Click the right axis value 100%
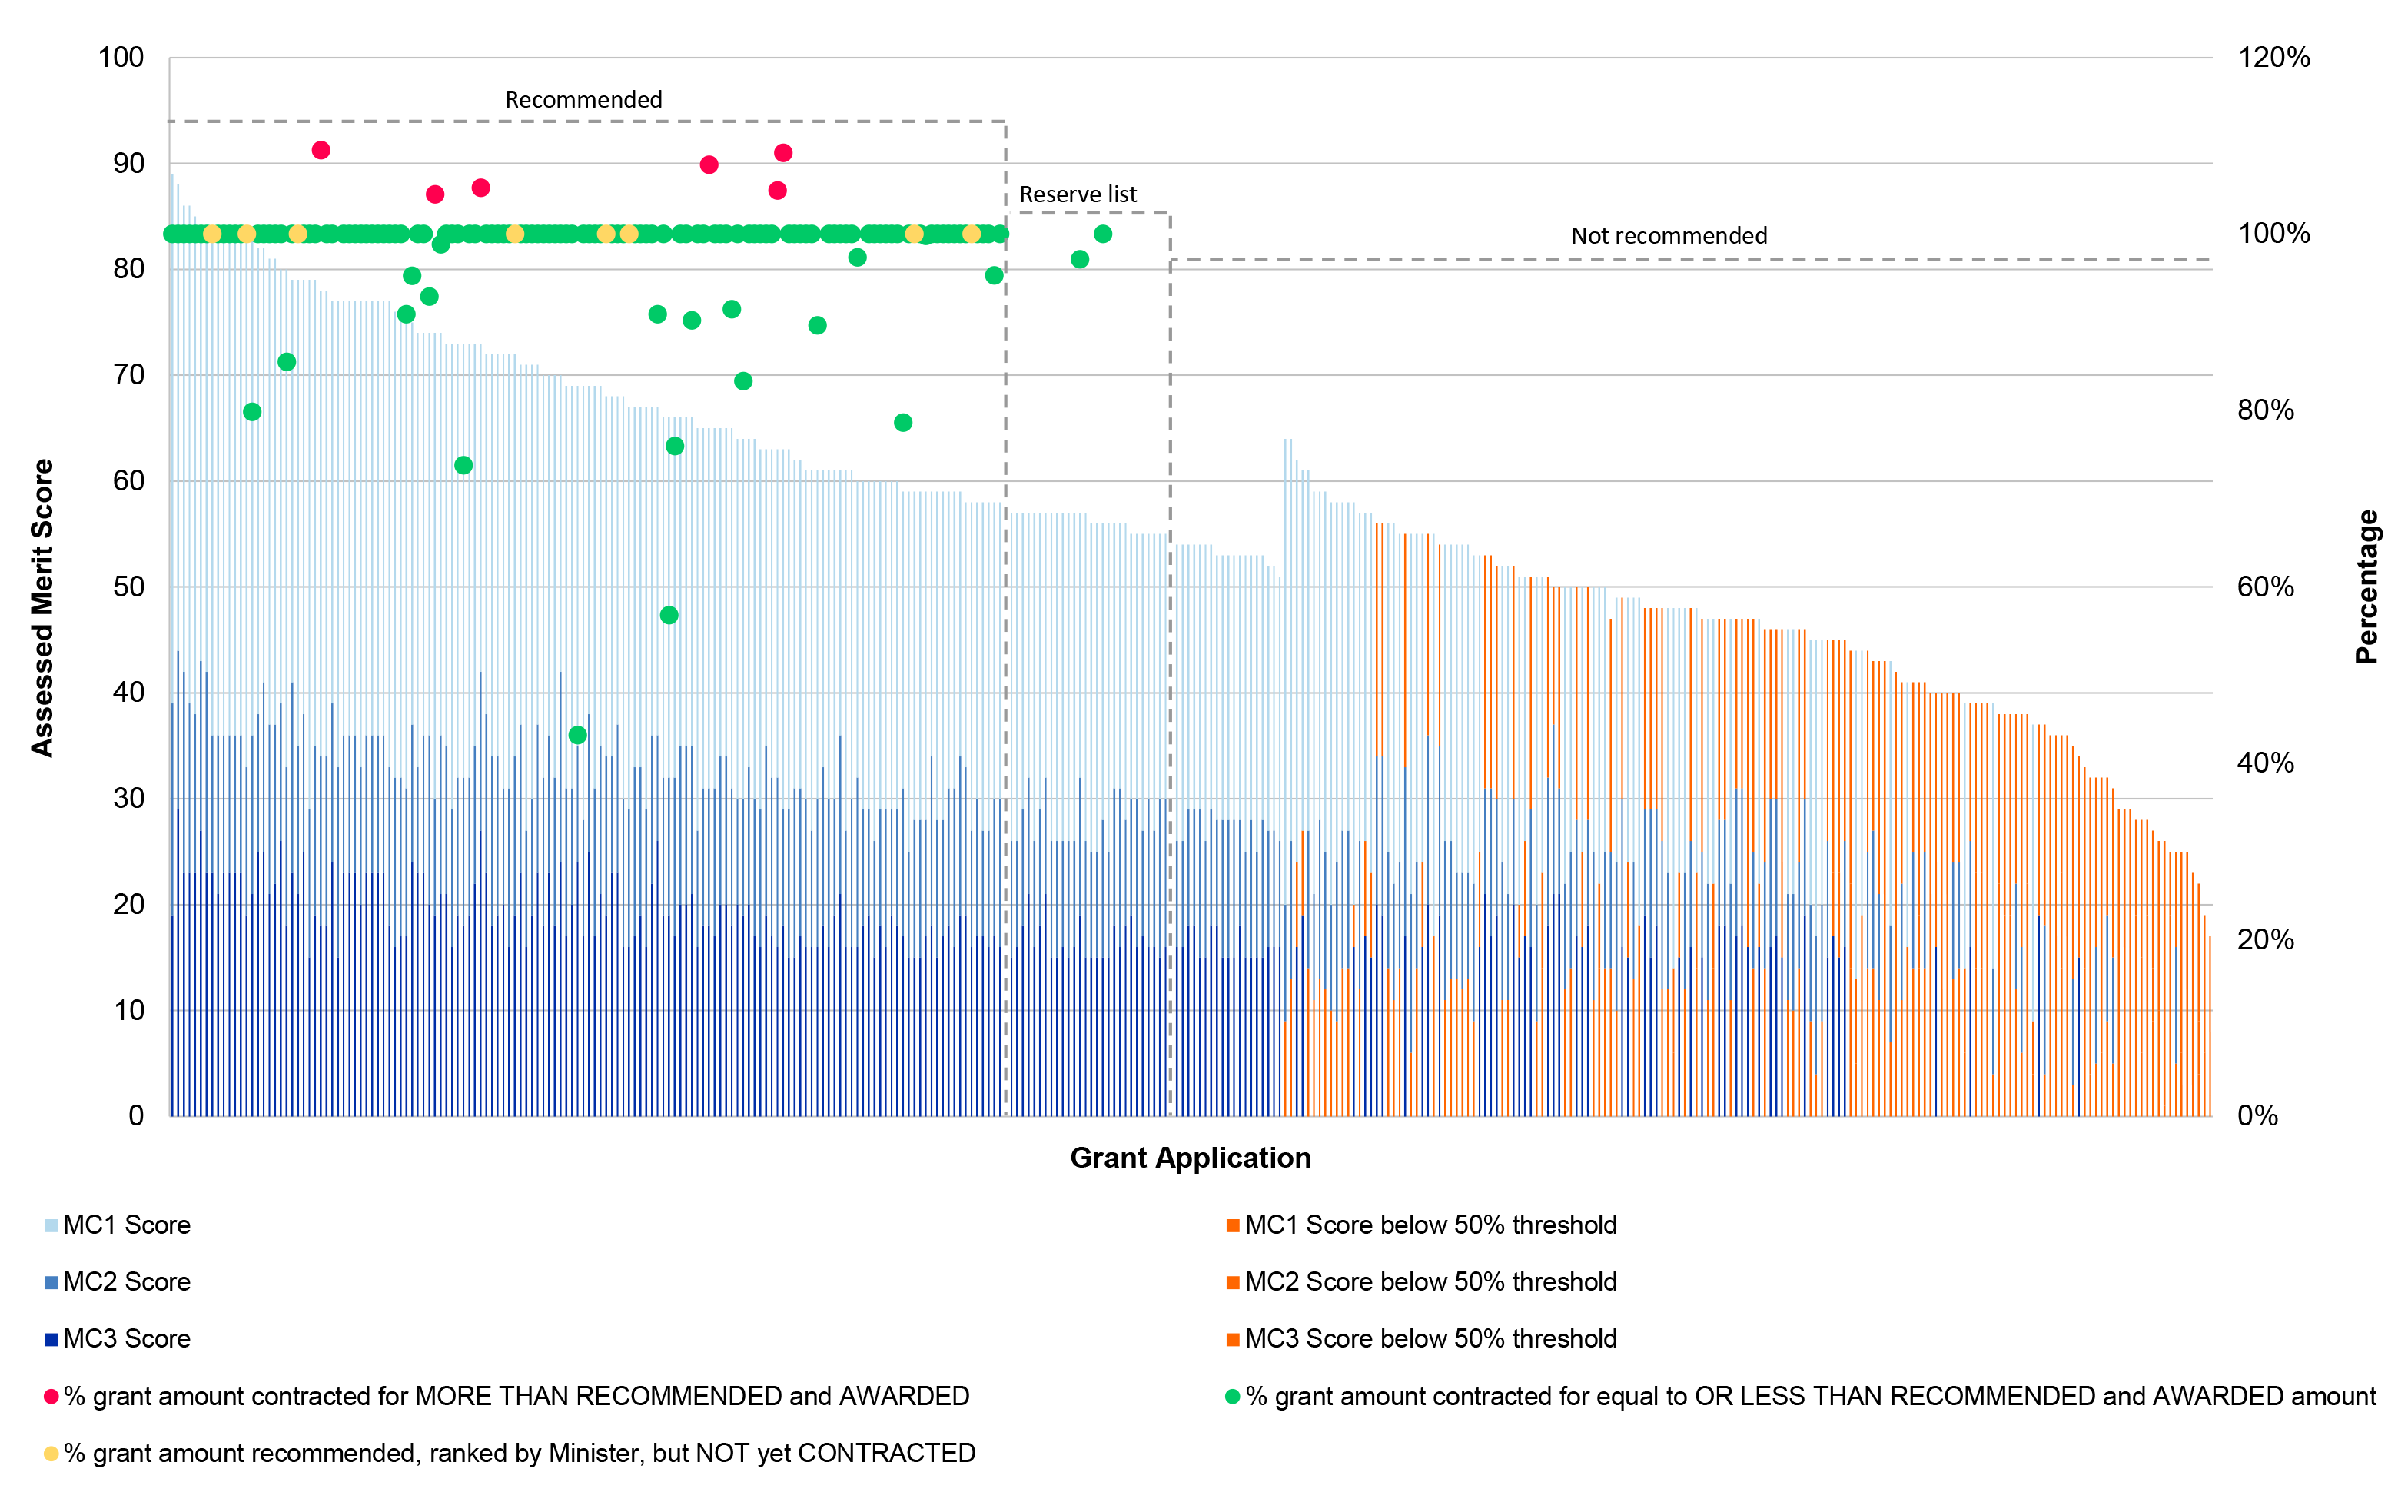Image resolution: width=2408 pixels, height=1512 pixels. click(x=2274, y=234)
